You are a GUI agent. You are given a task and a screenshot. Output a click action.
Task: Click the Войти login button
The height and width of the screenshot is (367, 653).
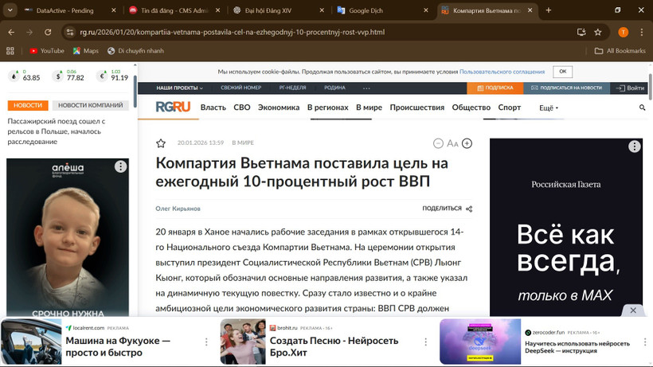pos(631,88)
